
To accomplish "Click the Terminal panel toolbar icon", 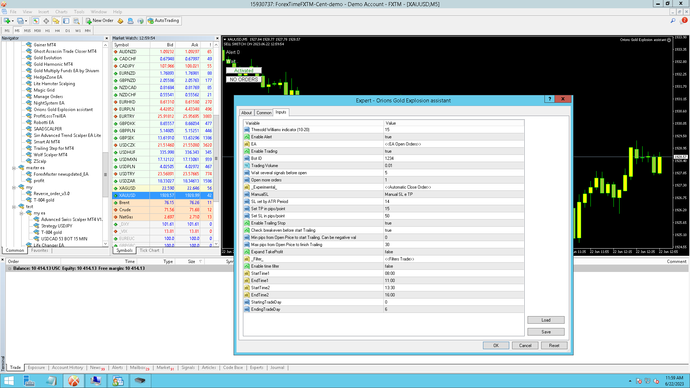I will tap(66, 21).
